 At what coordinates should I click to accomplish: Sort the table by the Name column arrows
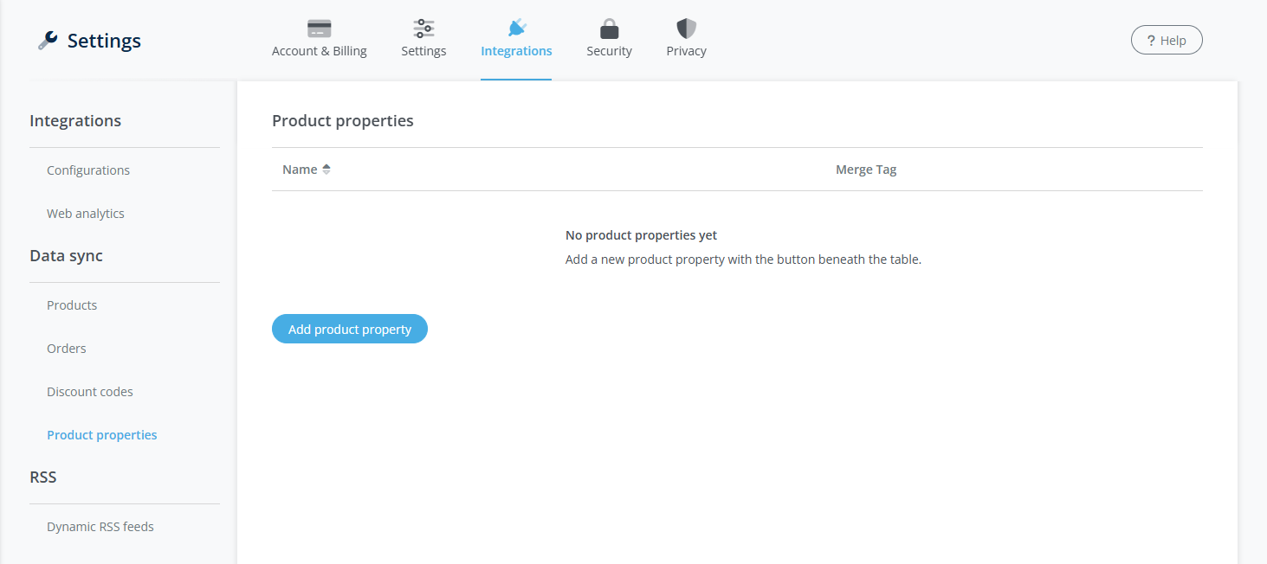(x=326, y=169)
